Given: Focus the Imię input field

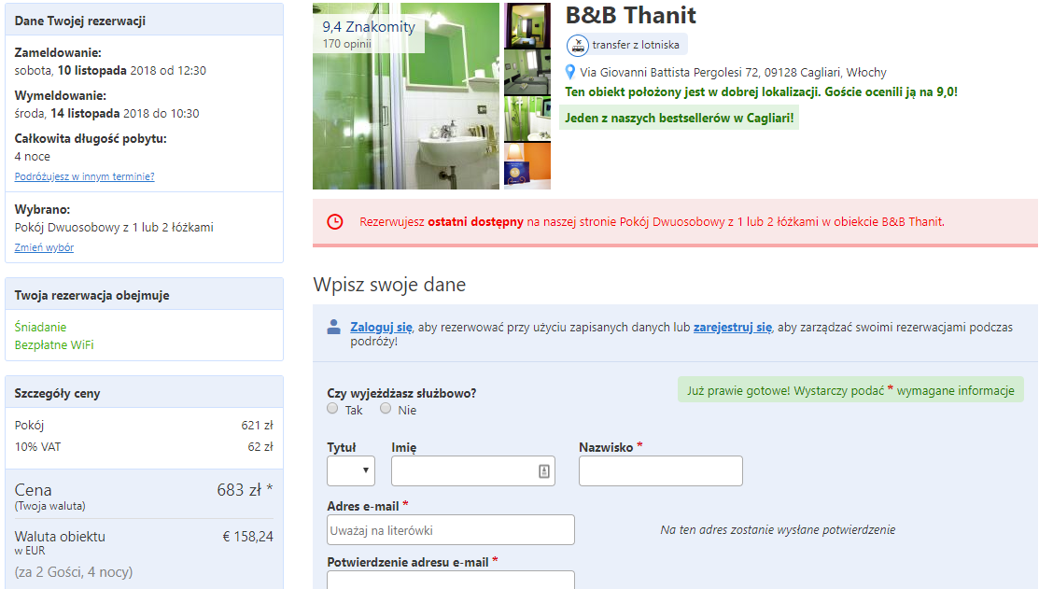Looking at the screenshot, I should tap(473, 471).
